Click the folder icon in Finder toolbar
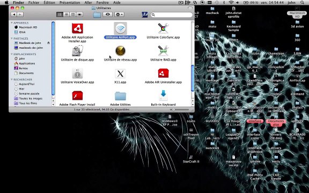This screenshot has height=193, width=309. 97,14
